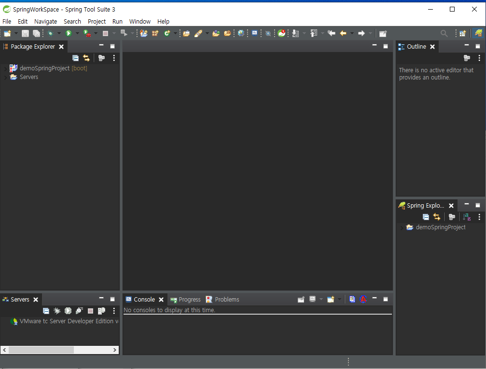Expand demoSpringProject in Spring Explorer
This screenshot has width=486, height=369.
[x=402, y=228]
